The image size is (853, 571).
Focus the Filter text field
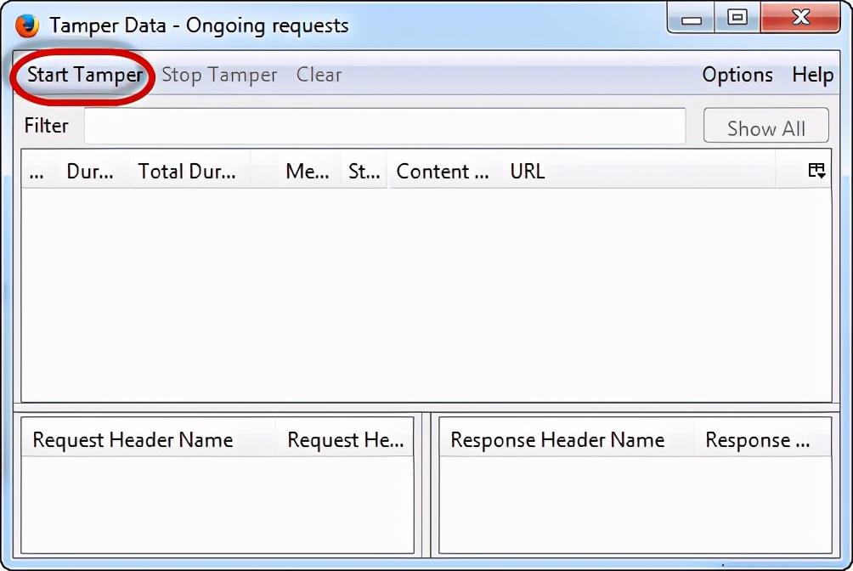pyautogui.click(x=385, y=126)
